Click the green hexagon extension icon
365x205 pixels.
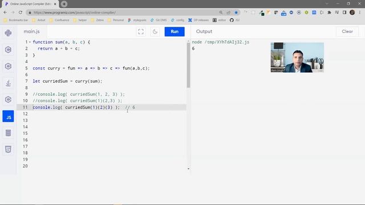pyautogui.click(x=306, y=13)
